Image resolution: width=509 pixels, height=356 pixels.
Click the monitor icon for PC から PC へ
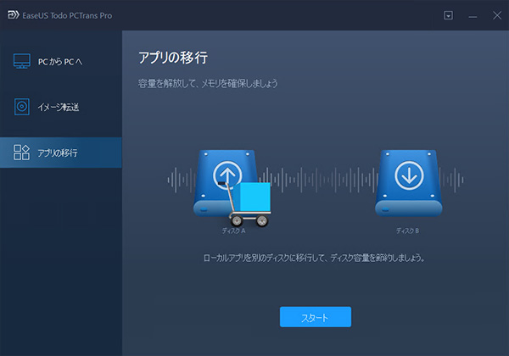(22, 61)
